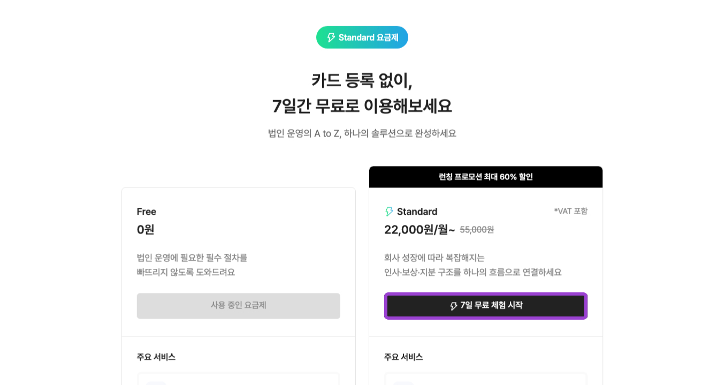Image resolution: width=725 pixels, height=385 pixels.
Task: Click 주요 서비스 heading in Free card
Action: [156, 357]
